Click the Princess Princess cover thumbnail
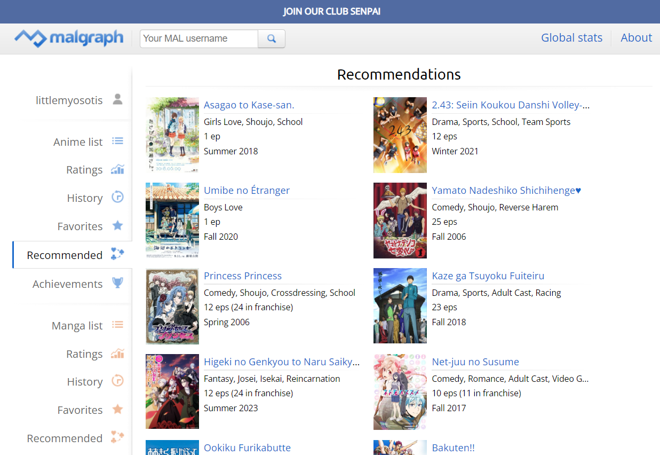Viewport: 660px width, 455px height. click(172, 306)
